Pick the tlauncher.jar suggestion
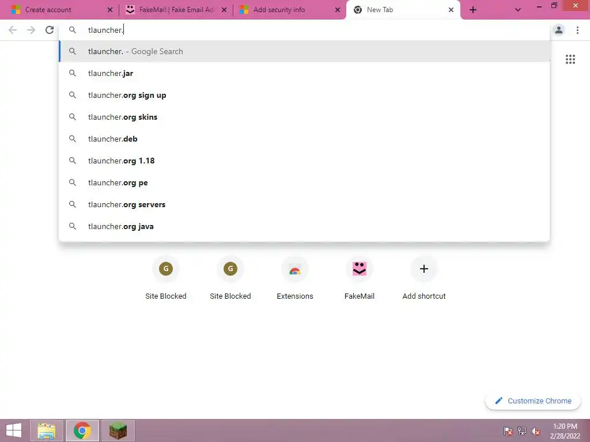 (304, 73)
